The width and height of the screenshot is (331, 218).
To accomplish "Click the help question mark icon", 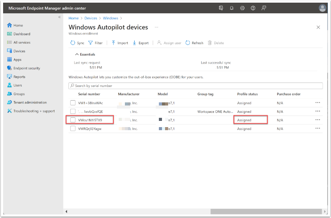I will pos(253,8).
